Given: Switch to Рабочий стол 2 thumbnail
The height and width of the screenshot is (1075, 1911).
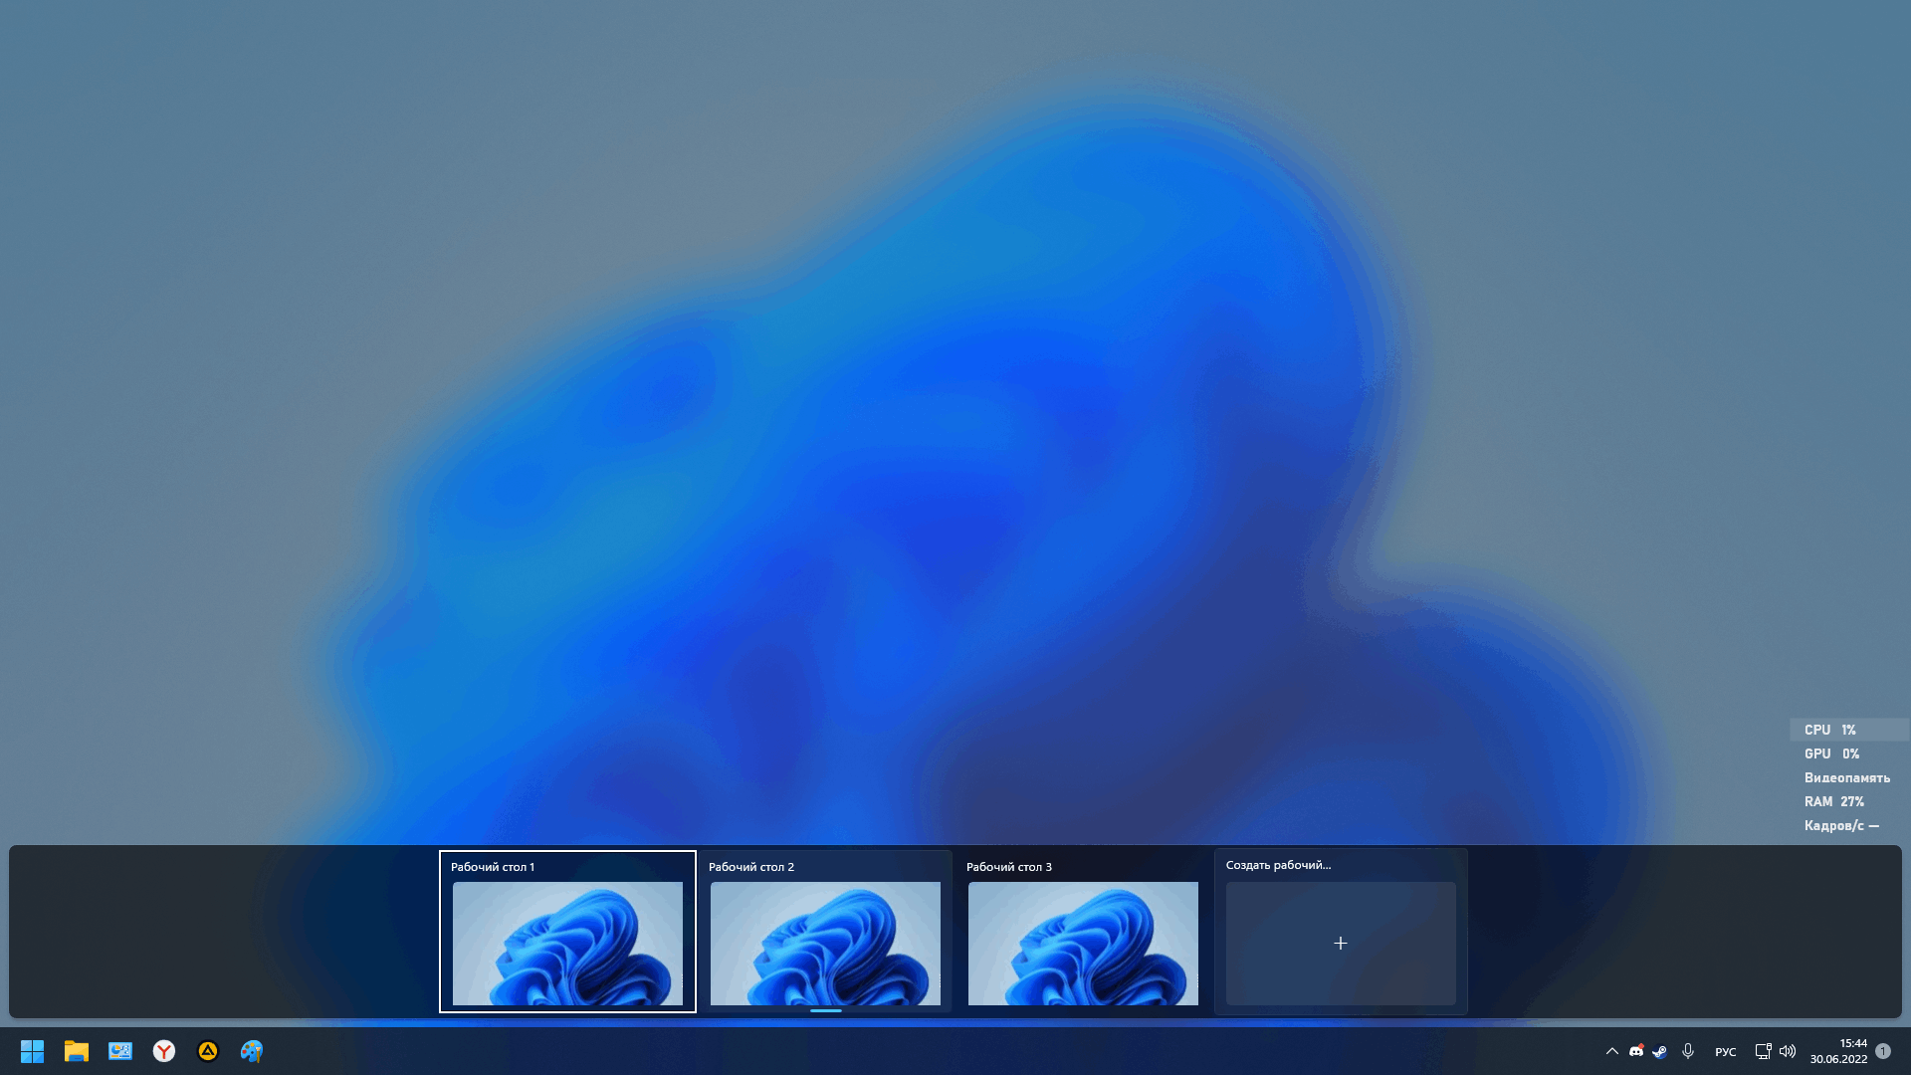Looking at the screenshot, I should [x=825, y=932].
